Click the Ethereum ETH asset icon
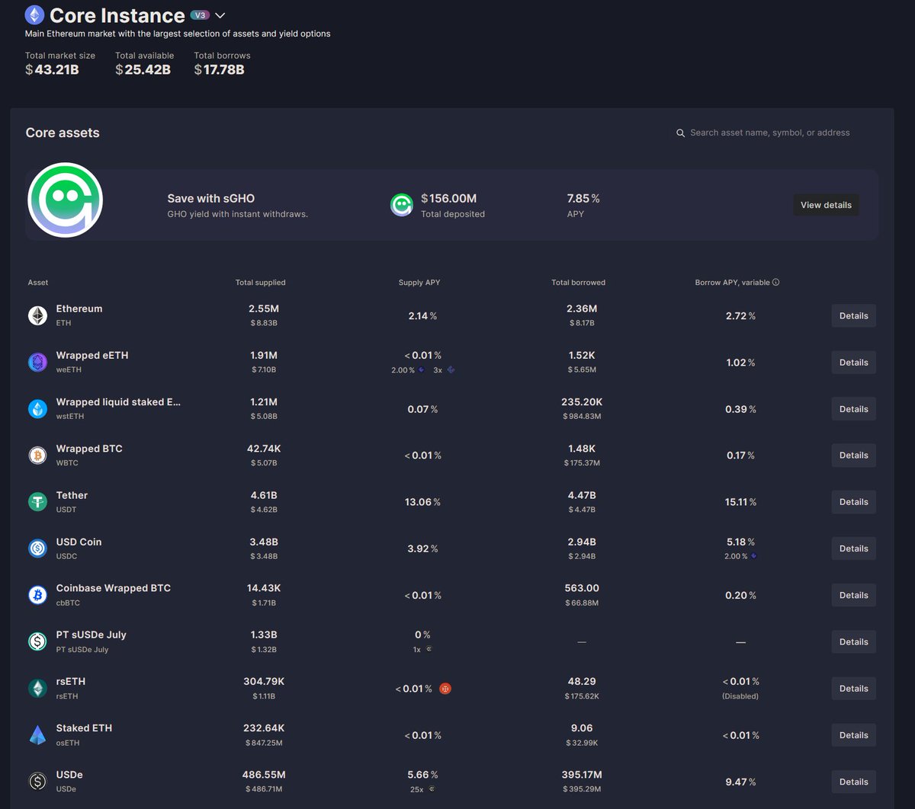915x809 pixels. pos(37,315)
